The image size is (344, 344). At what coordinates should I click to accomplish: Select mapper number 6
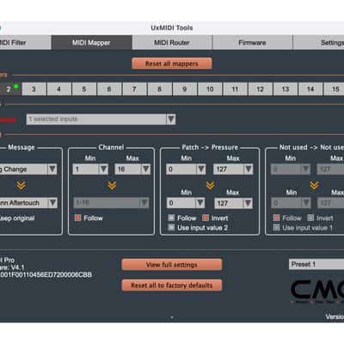click(109, 89)
